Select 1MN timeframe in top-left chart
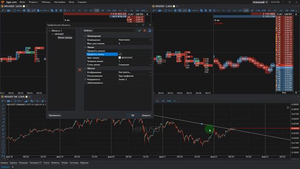 (x=143, y=10)
